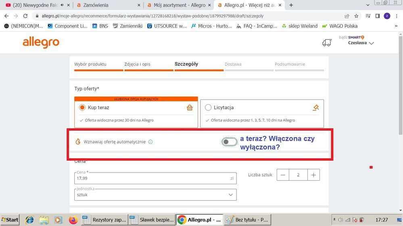Bookmark this page with the star icon

point(356,16)
